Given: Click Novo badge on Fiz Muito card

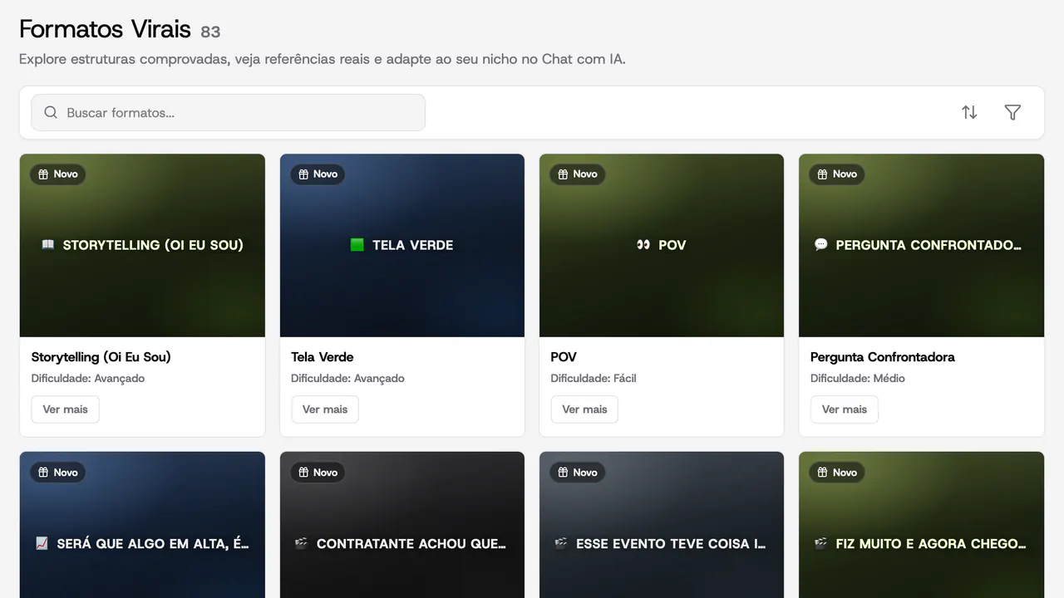Looking at the screenshot, I should click(x=837, y=472).
